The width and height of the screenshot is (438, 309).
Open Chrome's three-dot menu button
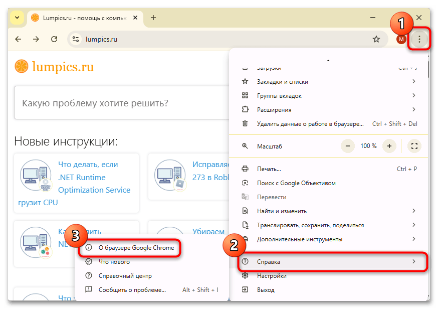pyautogui.click(x=419, y=40)
